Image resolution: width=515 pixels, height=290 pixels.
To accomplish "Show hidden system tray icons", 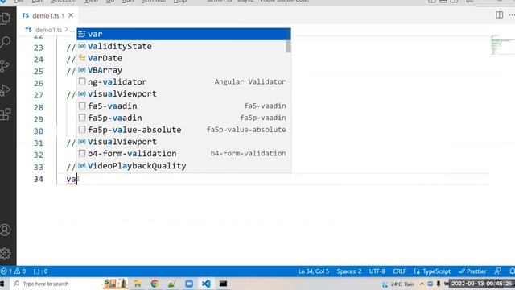I will [422, 284].
